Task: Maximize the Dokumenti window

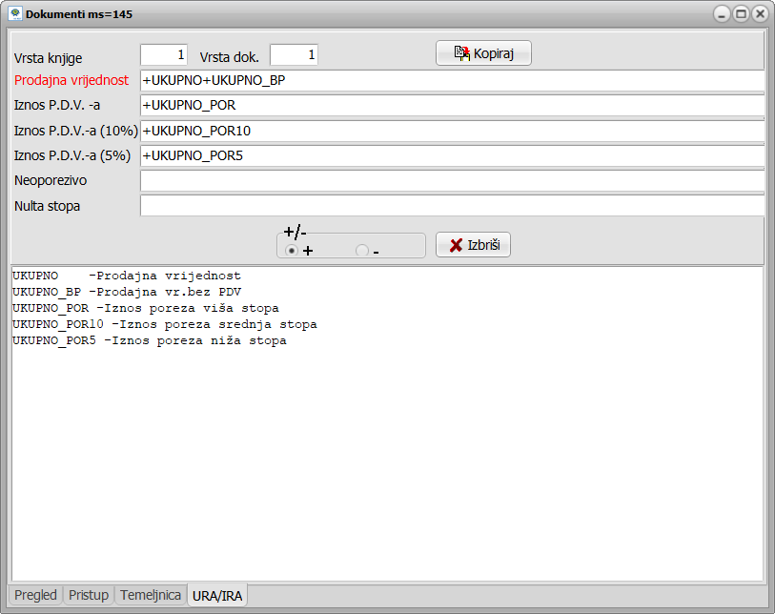Action: [x=741, y=14]
